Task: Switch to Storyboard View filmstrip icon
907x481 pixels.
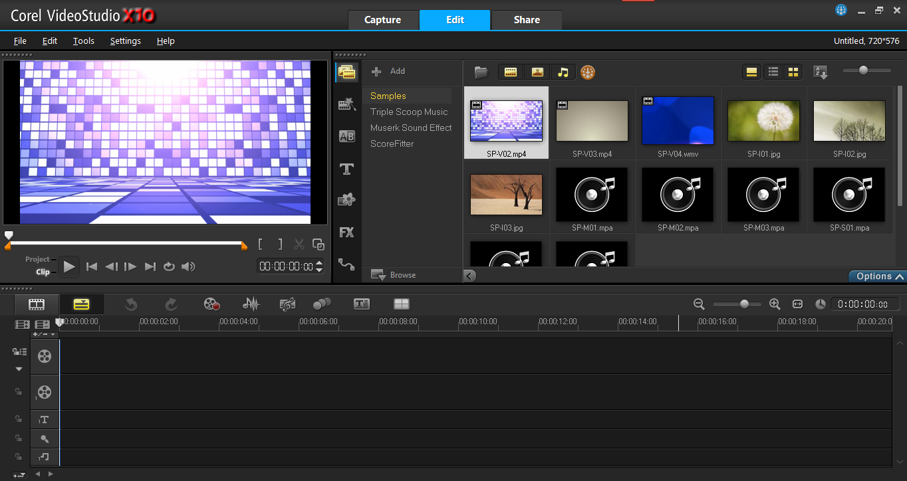Action: [x=37, y=304]
